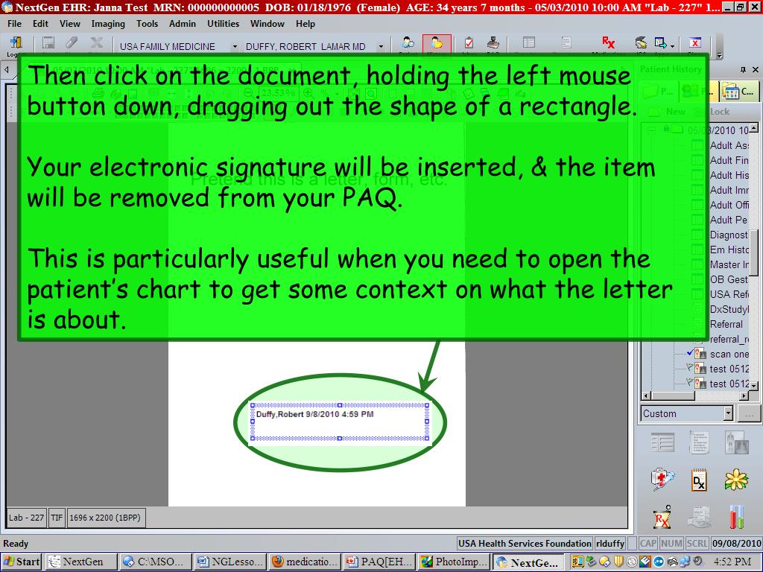Image resolution: width=763 pixels, height=572 pixels.
Task: Select 'Em Histo' item in history tree
Action: (x=729, y=250)
